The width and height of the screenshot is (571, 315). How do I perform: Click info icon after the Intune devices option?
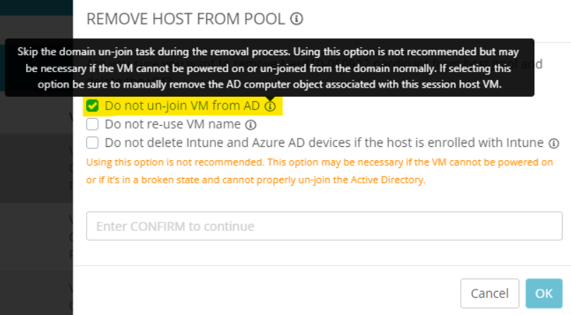[x=554, y=143]
